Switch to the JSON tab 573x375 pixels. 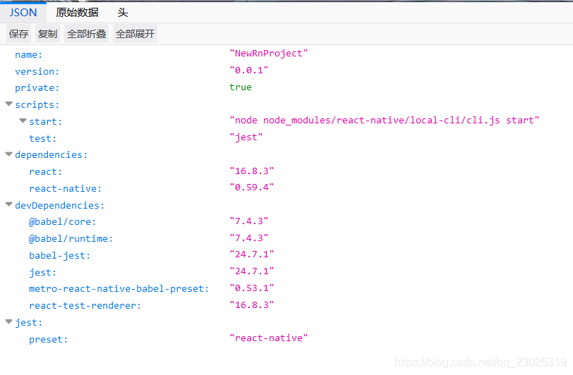pyautogui.click(x=23, y=13)
